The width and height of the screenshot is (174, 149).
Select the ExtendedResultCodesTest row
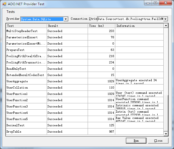pyautogui.click(x=85, y=75)
